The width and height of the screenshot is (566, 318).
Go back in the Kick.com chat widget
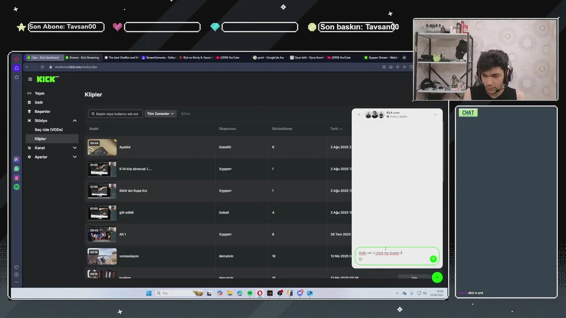point(359,114)
